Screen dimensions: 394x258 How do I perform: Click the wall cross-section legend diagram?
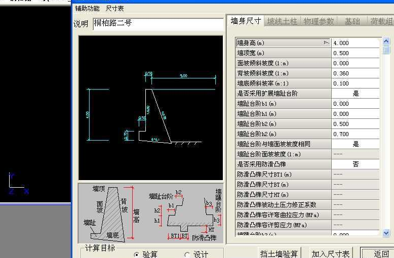coord(111,212)
